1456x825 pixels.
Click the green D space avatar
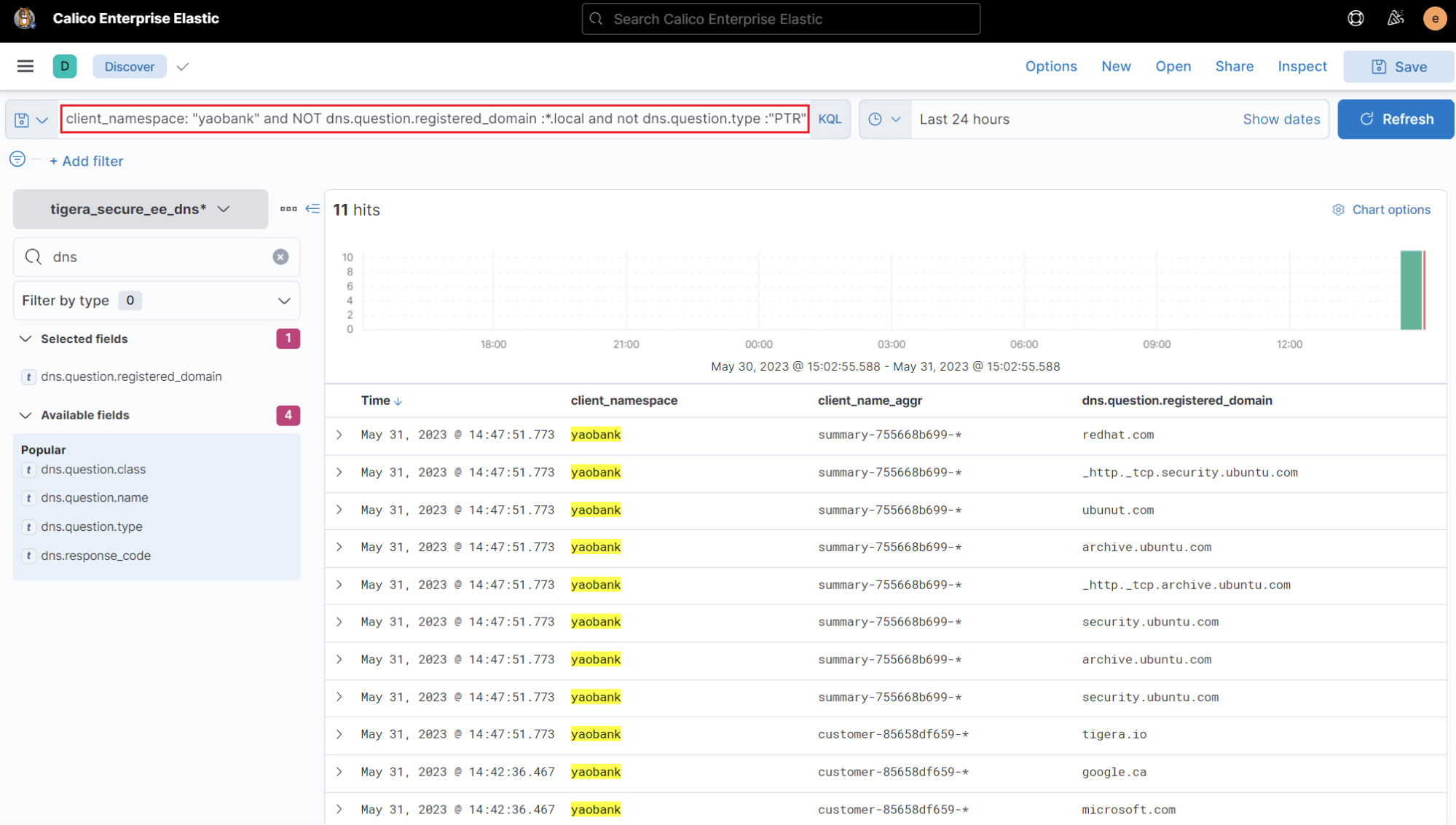65,66
